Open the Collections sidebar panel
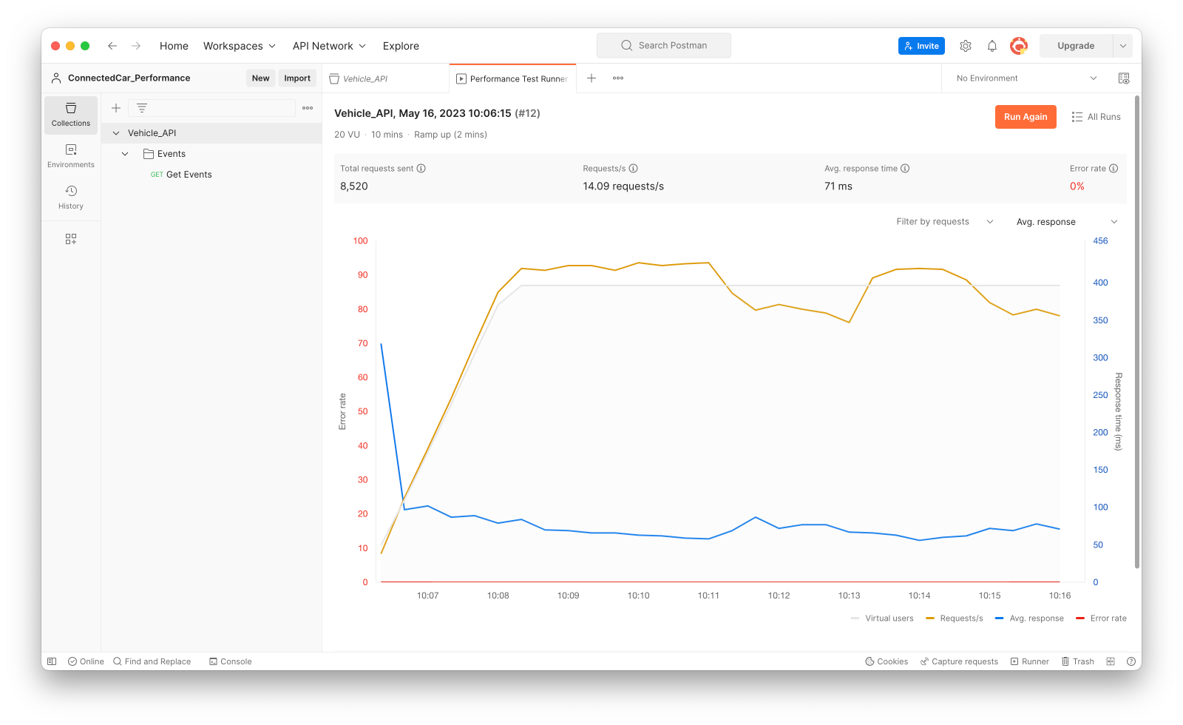Screen dimensions: 1183x725 coord(71,115)
